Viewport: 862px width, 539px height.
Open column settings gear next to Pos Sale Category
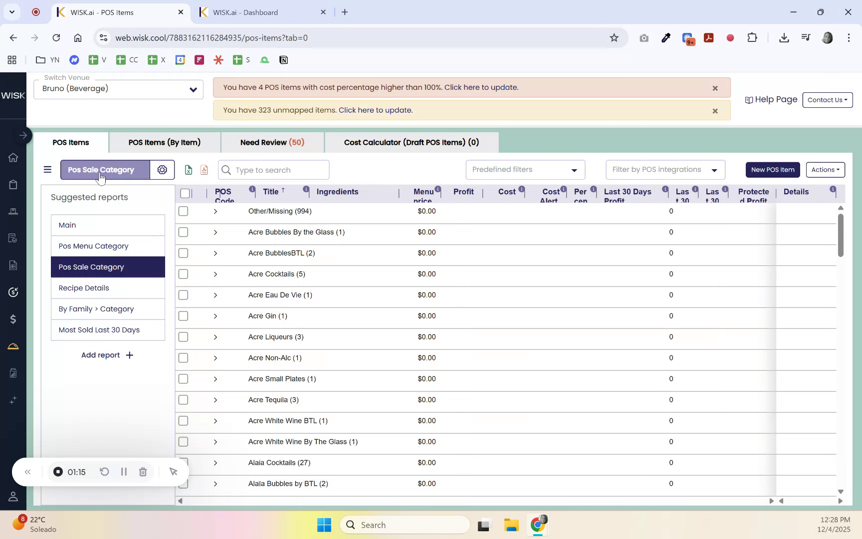(162, 170)
